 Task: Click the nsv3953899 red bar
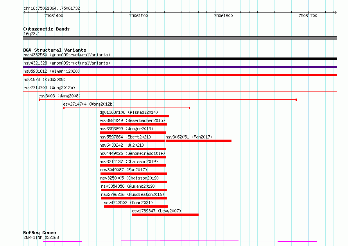(x=133, y=133)
